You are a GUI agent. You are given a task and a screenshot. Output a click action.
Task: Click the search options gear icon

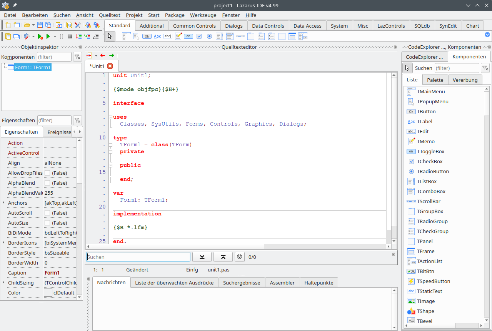pyautogui.click(x=240, y=257)
